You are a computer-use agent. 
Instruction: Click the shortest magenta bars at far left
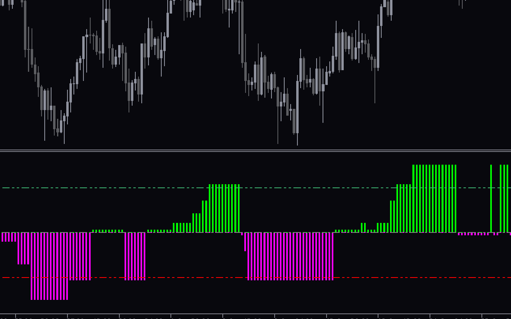point(9,237)
